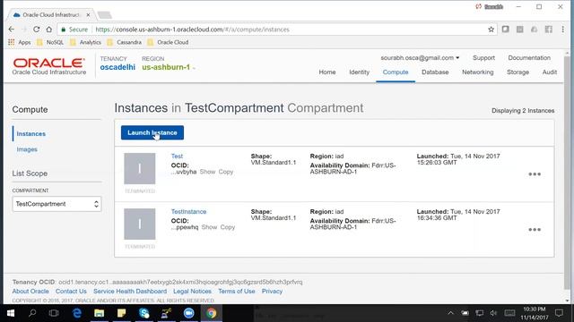Open the Documentation link
The width and height of the screenshot is (574, 322).
tap(529, 57)
